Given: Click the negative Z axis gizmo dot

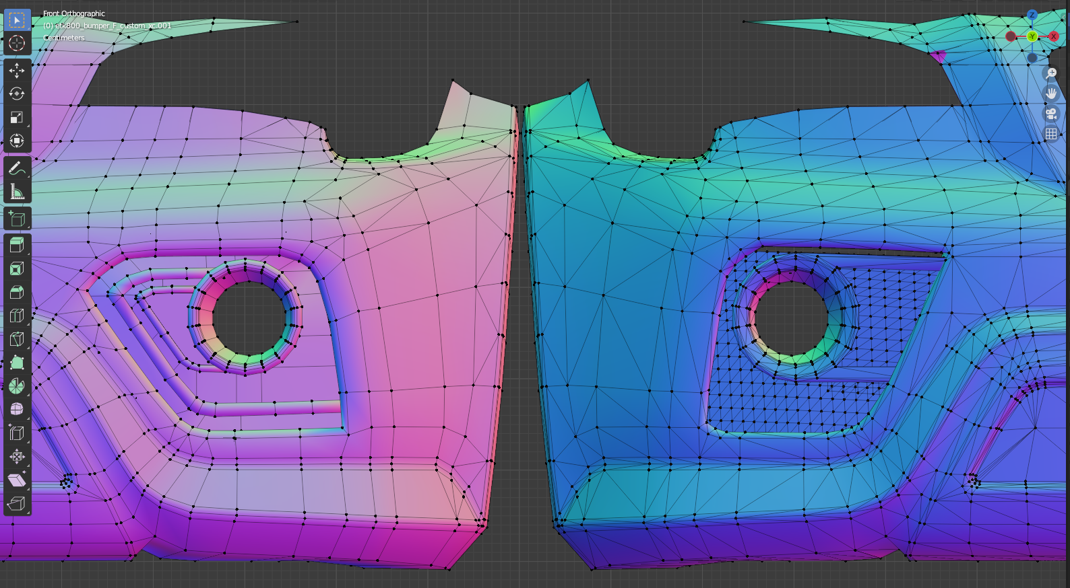Looking at the screenshot, I should [1032, 58].
